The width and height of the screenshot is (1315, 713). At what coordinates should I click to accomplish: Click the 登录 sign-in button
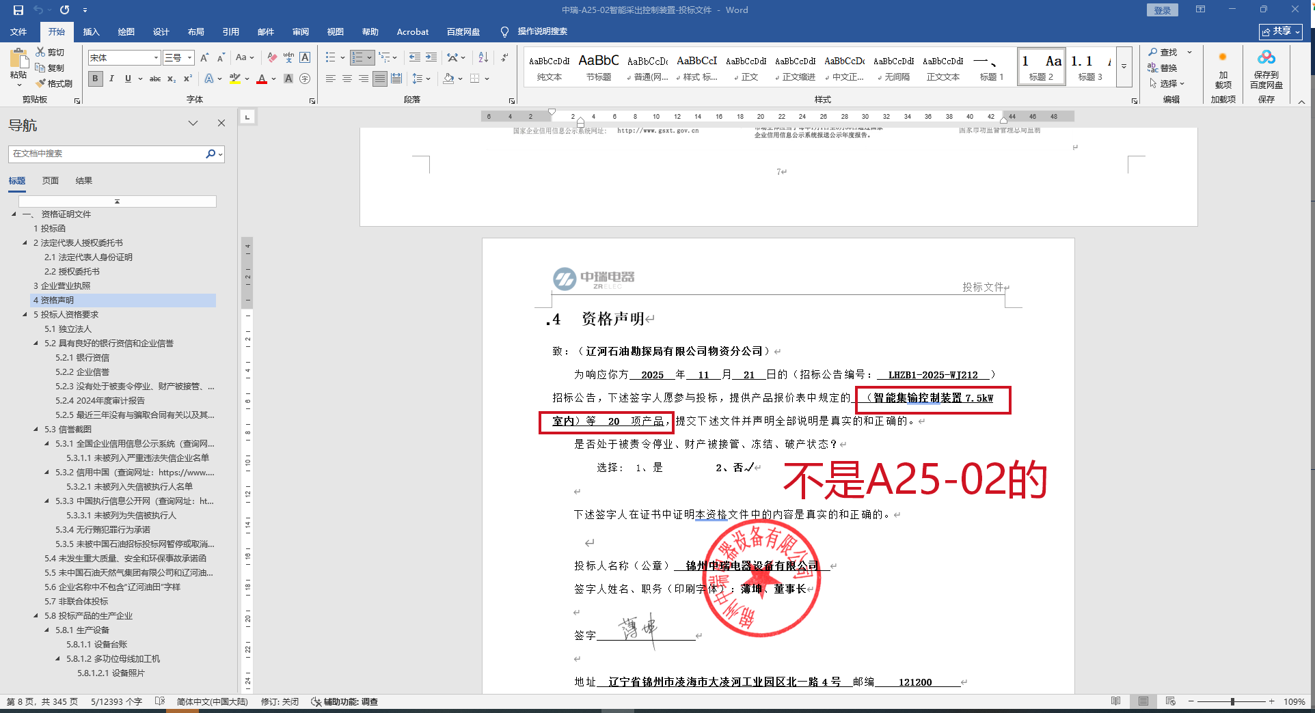click(1163, 10)
